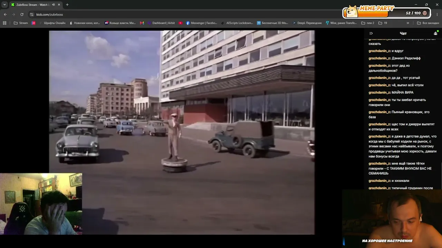Click the streamer webcam overlay with gaming chair
Viewport: 442px width, 248px height.
[41, 204]
